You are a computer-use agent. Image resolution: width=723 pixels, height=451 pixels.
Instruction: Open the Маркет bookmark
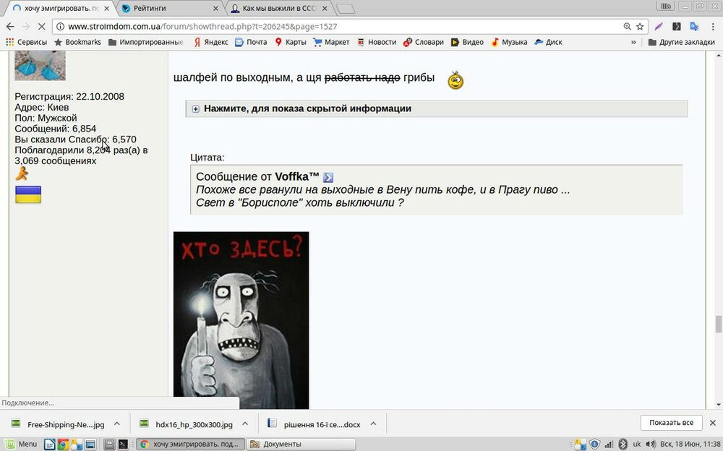coord(331,42)
